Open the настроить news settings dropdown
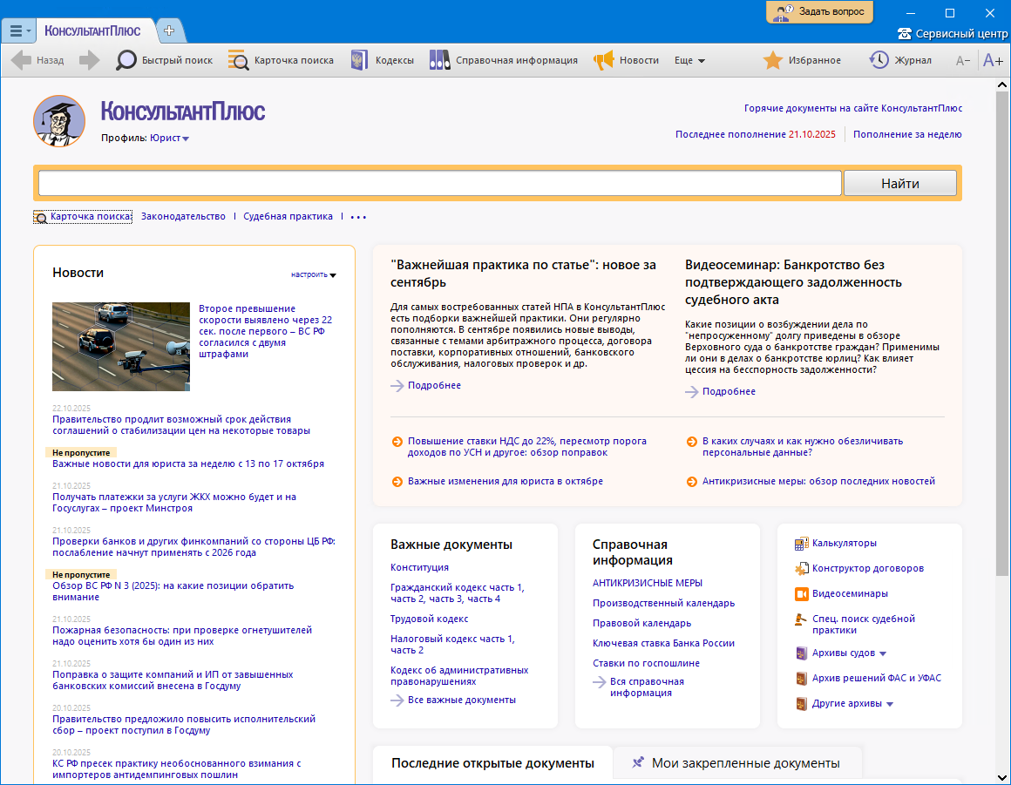Screen dimensions: 1011x785 (x=314, y=275)
